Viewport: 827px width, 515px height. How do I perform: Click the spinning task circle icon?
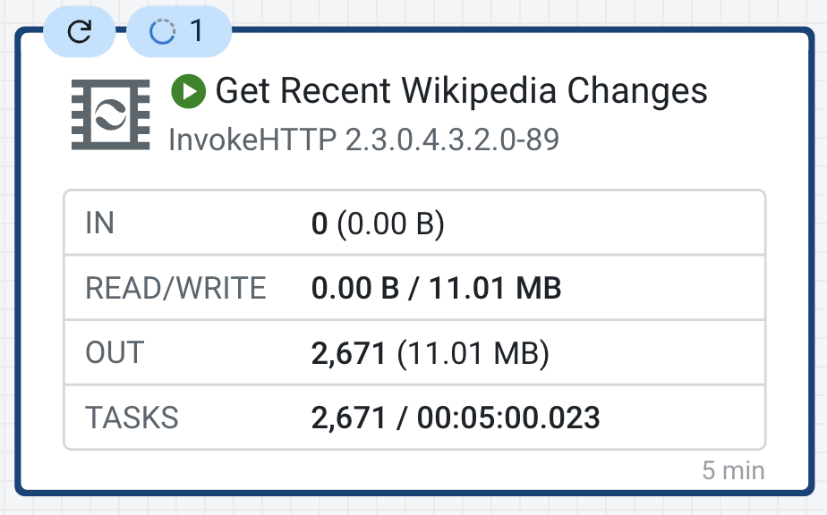point(162,32)
